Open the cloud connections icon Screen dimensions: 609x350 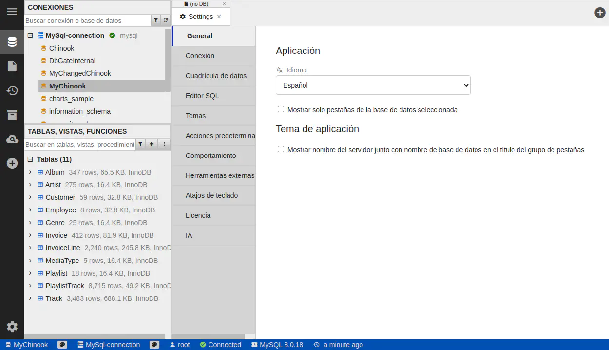coord(12,140)
